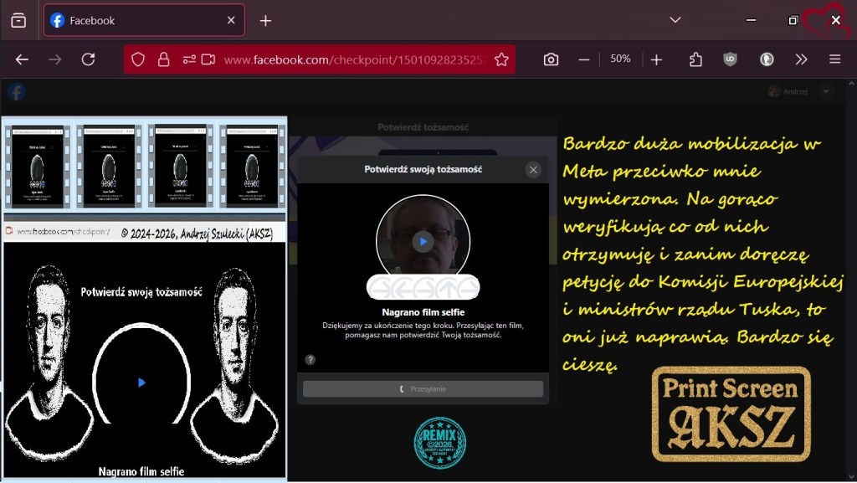Play the recorded selfie video in dialog
Viewport: 857px width, 483px height.
tap(423, 241)
